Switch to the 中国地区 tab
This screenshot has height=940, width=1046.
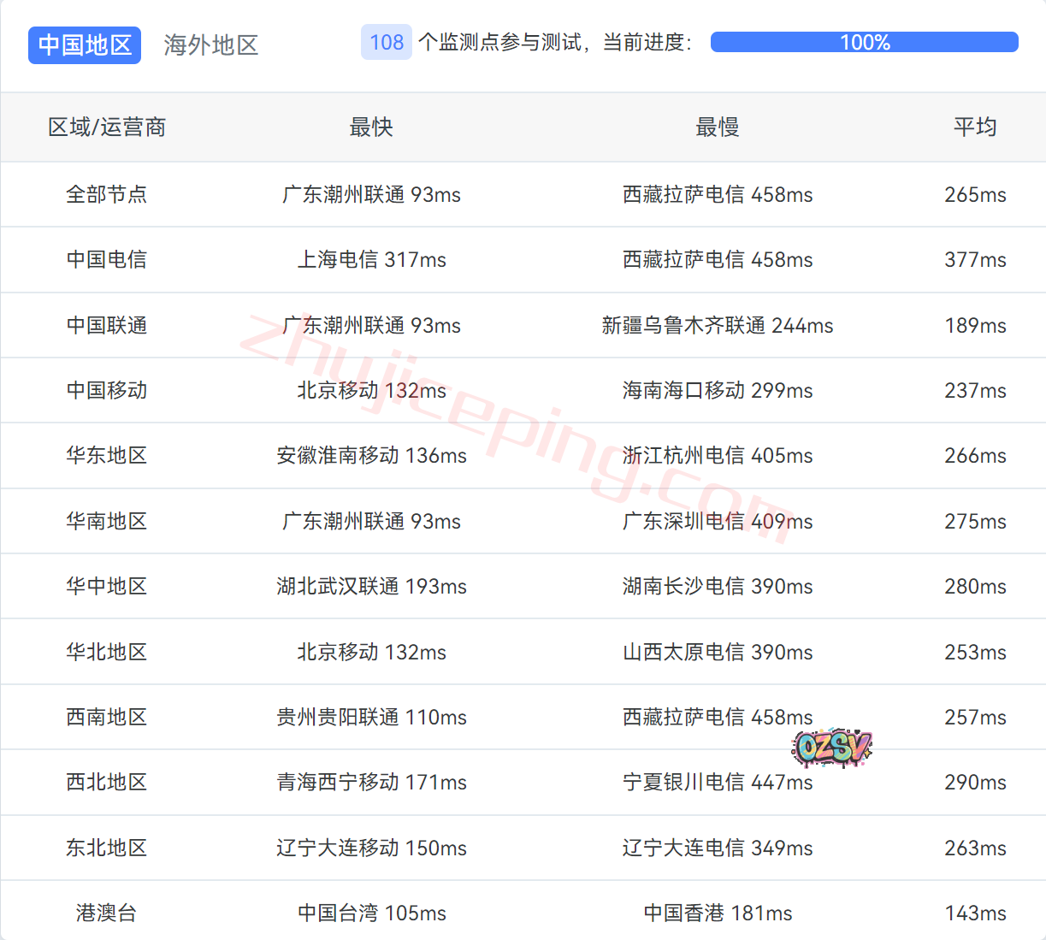(85, 45)
